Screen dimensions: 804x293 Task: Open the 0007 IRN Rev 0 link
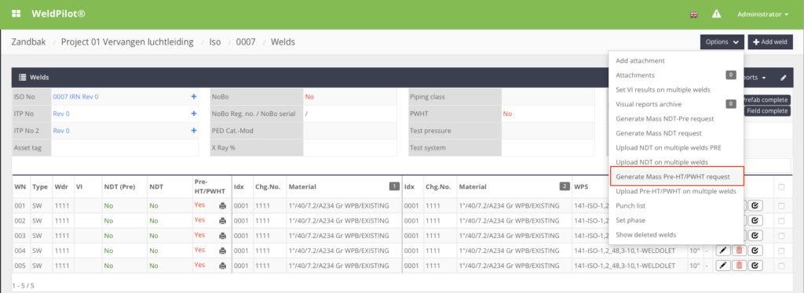click(x=75, y=96)
